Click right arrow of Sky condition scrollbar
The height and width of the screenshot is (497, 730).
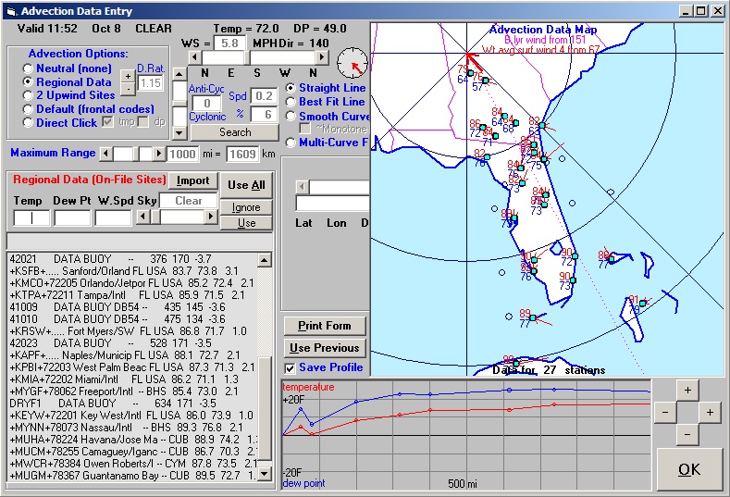(211, 217)
